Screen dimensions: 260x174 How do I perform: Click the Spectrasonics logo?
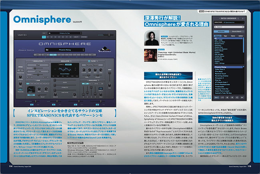tap(105, 49)
